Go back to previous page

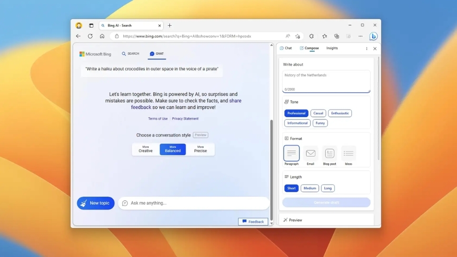(78, 36)
